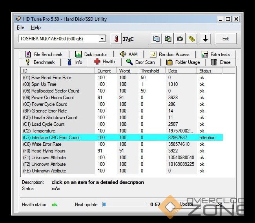
Task: Click the data value 1310
Action: coord(173,84)
